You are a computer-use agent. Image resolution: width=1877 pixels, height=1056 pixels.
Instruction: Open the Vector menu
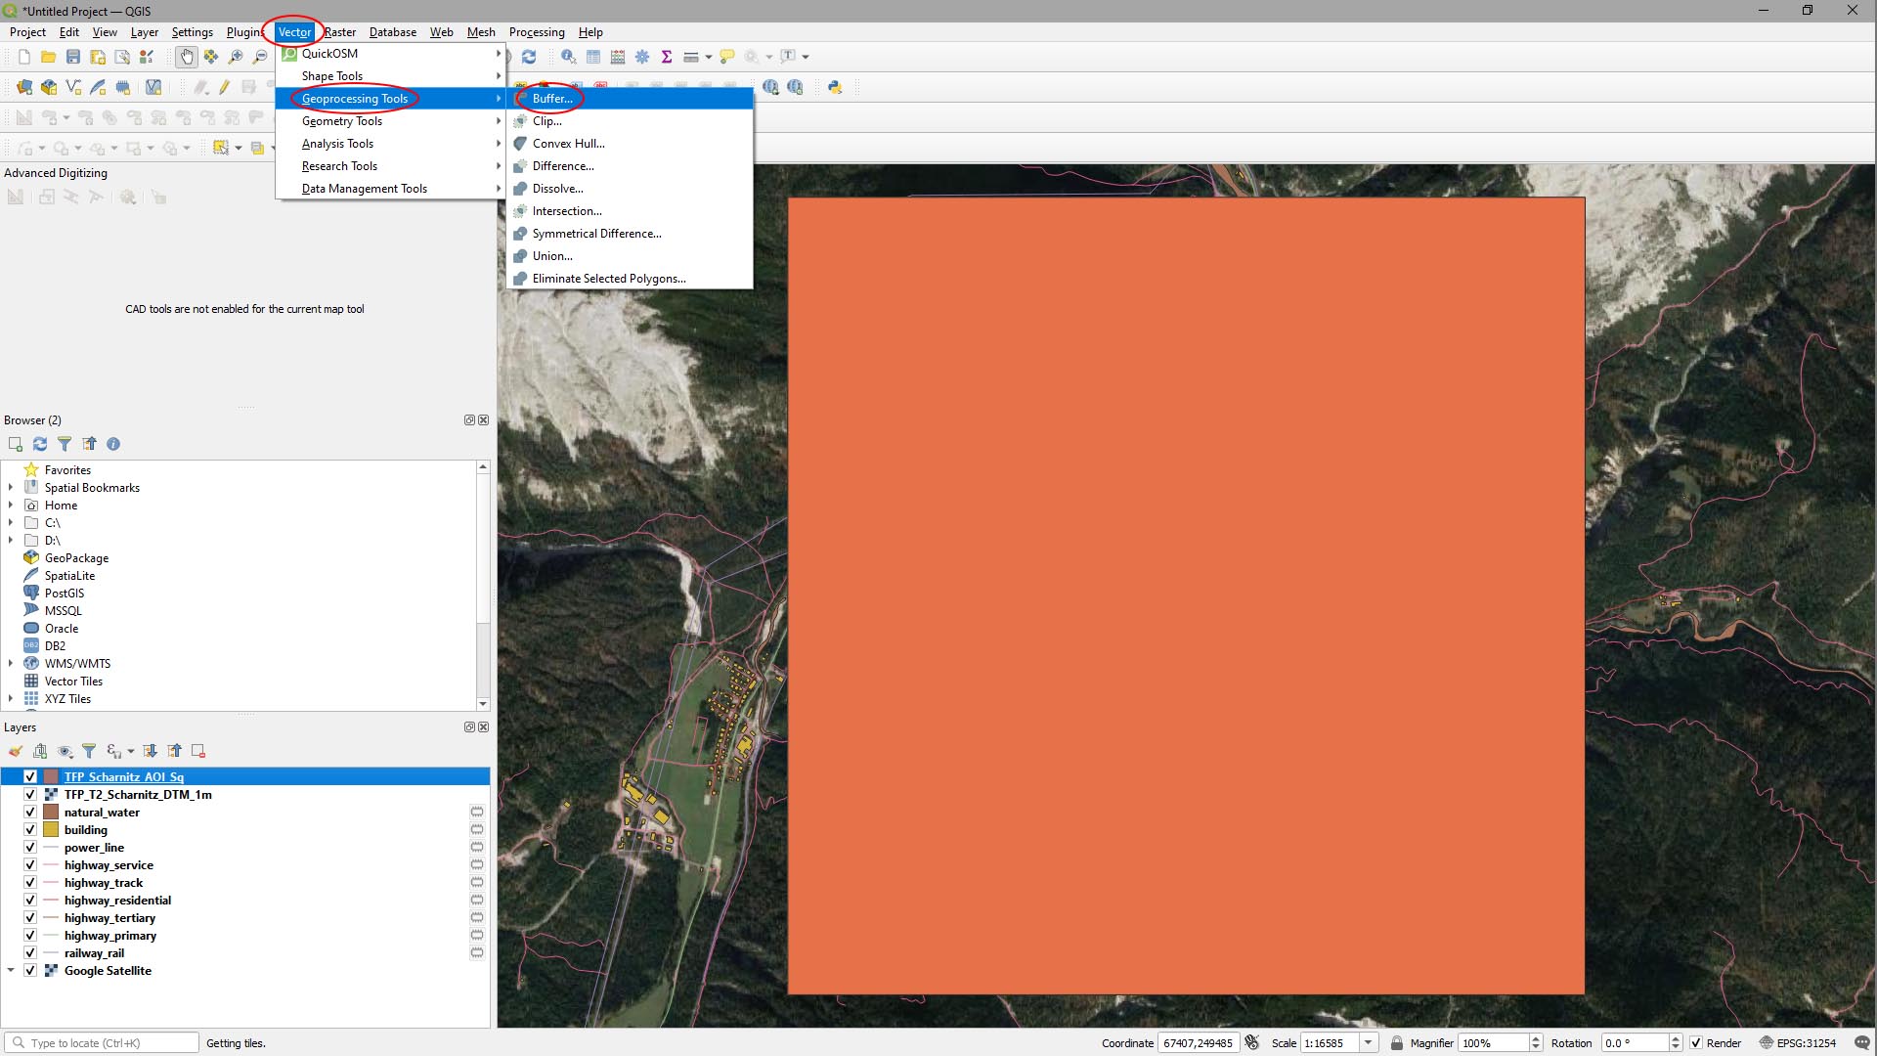(294, 32)
